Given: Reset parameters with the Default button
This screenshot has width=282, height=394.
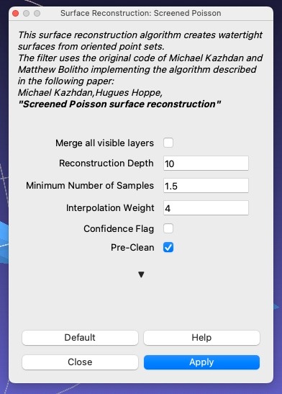Looking at the screenshot, I should pyautogui.click(x=80, y=338).
